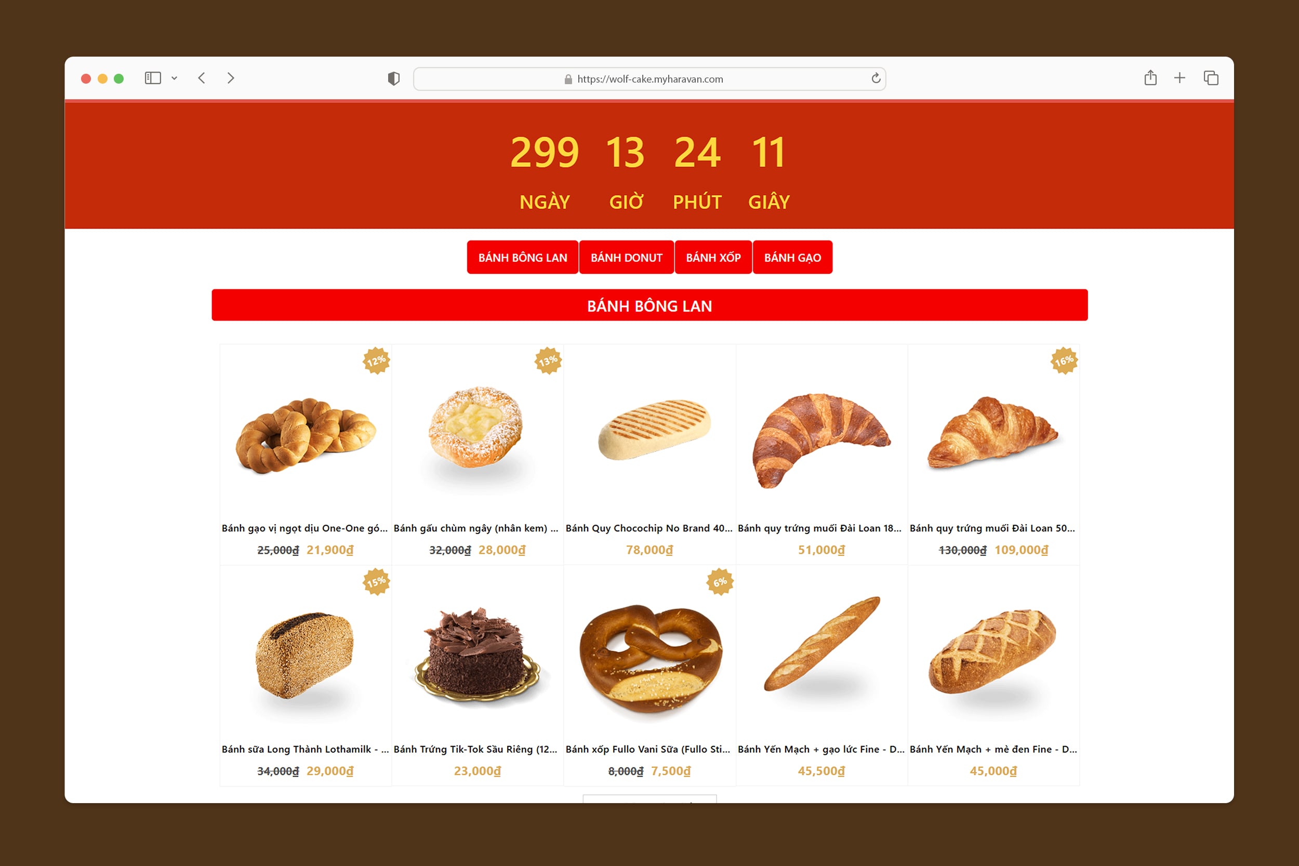
Task: Open Bánh gạo vị ngọt dịu One-One link
Action: pyautogui.click(x=305, y=528)
